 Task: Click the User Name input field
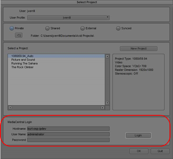[x=68, y=134]
